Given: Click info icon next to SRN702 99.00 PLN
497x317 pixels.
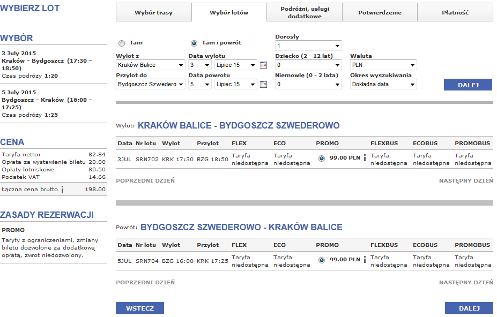Looking at the screenshot, I should [365, 158].
